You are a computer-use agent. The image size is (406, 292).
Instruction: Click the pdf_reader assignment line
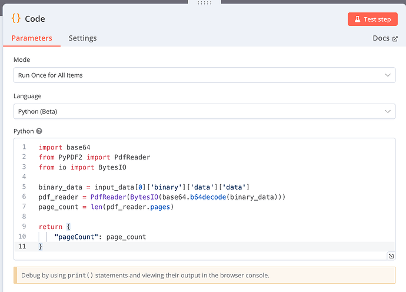pos(162,197)
